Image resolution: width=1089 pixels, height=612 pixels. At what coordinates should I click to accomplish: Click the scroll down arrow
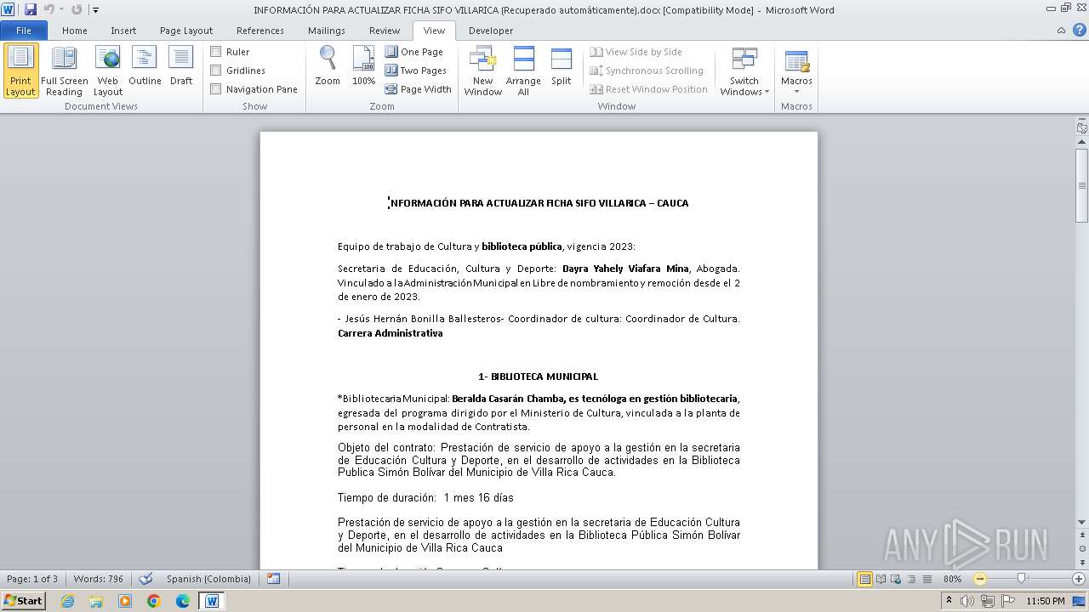[1082, 522]
